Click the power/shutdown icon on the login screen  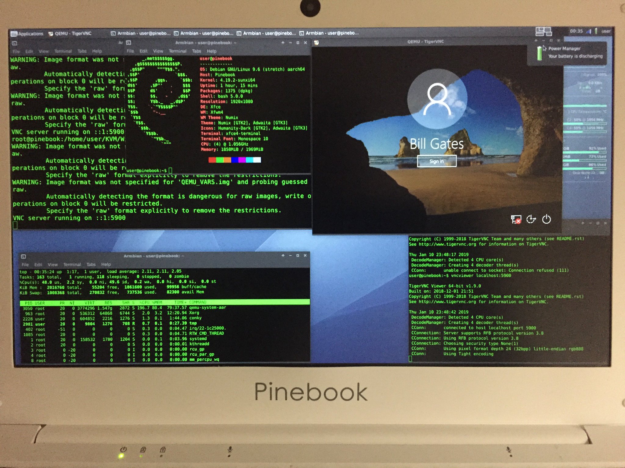[x=547, y=219]
